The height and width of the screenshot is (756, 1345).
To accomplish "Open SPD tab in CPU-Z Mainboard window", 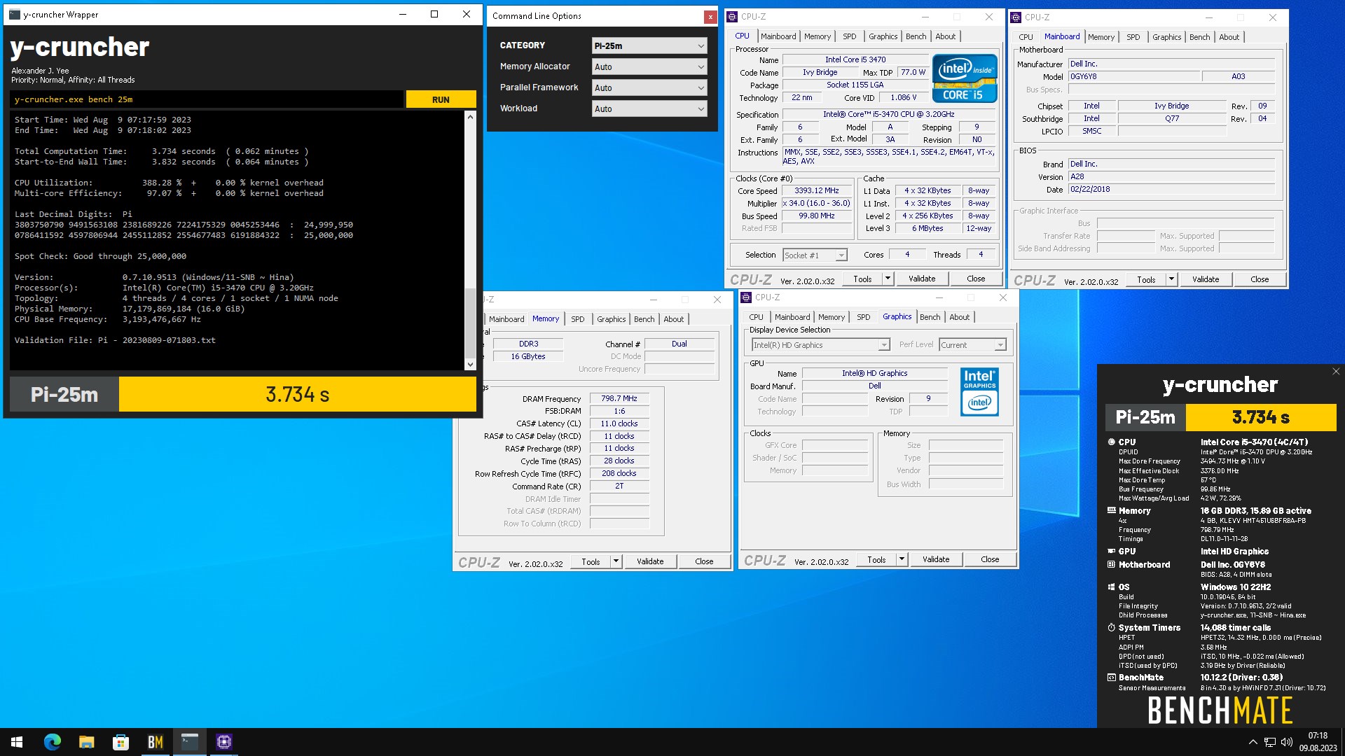I will tap(1133, 37).
